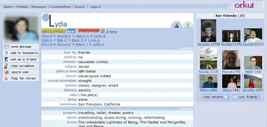Open the Peter C link in the connection path
Image resolution: width=267 pixels, height=127 pixels.
pos(77,40)
